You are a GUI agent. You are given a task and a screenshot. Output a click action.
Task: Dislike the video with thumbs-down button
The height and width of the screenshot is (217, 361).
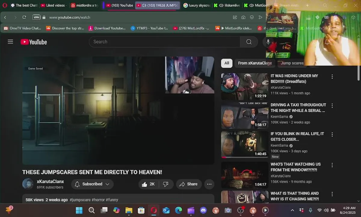click(166, 184)
